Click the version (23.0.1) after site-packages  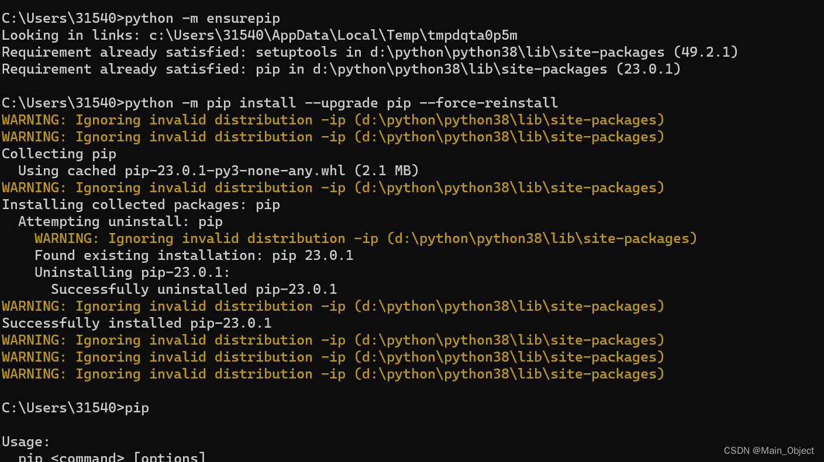649,69
